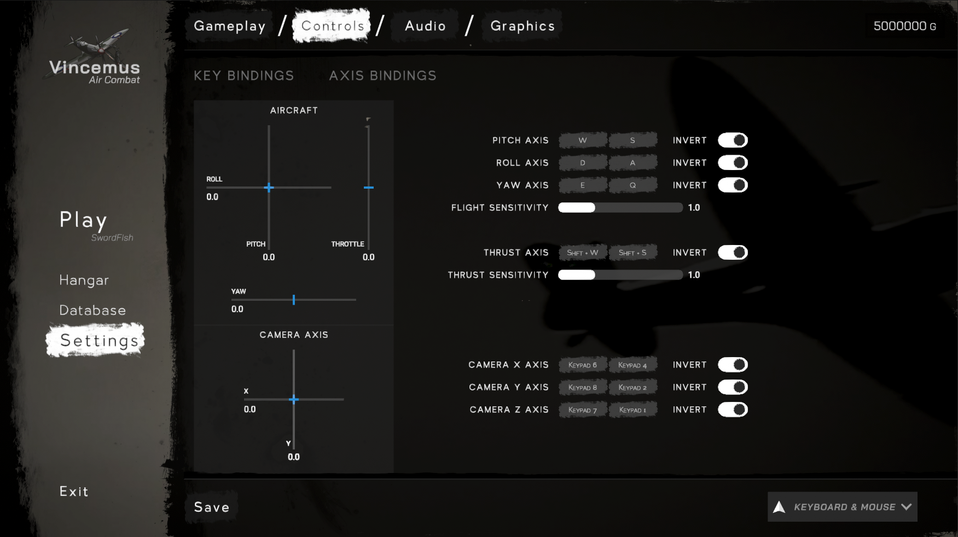Open the Audio settings tab
958x537 pixels.
[425, 26]
